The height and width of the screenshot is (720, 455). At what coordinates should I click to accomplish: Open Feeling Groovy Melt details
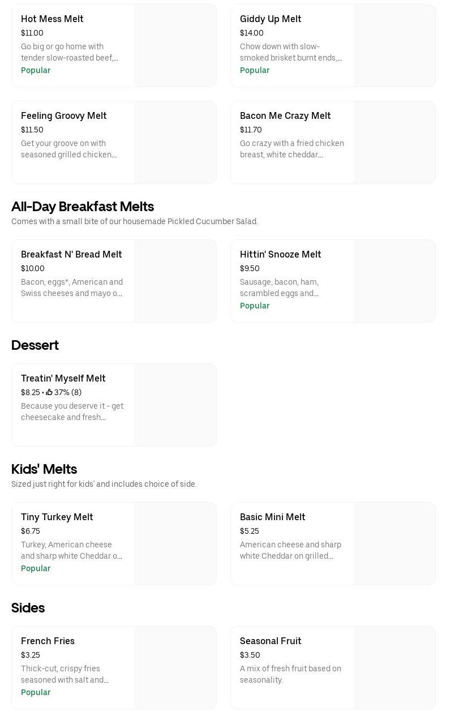click(64, 115)
